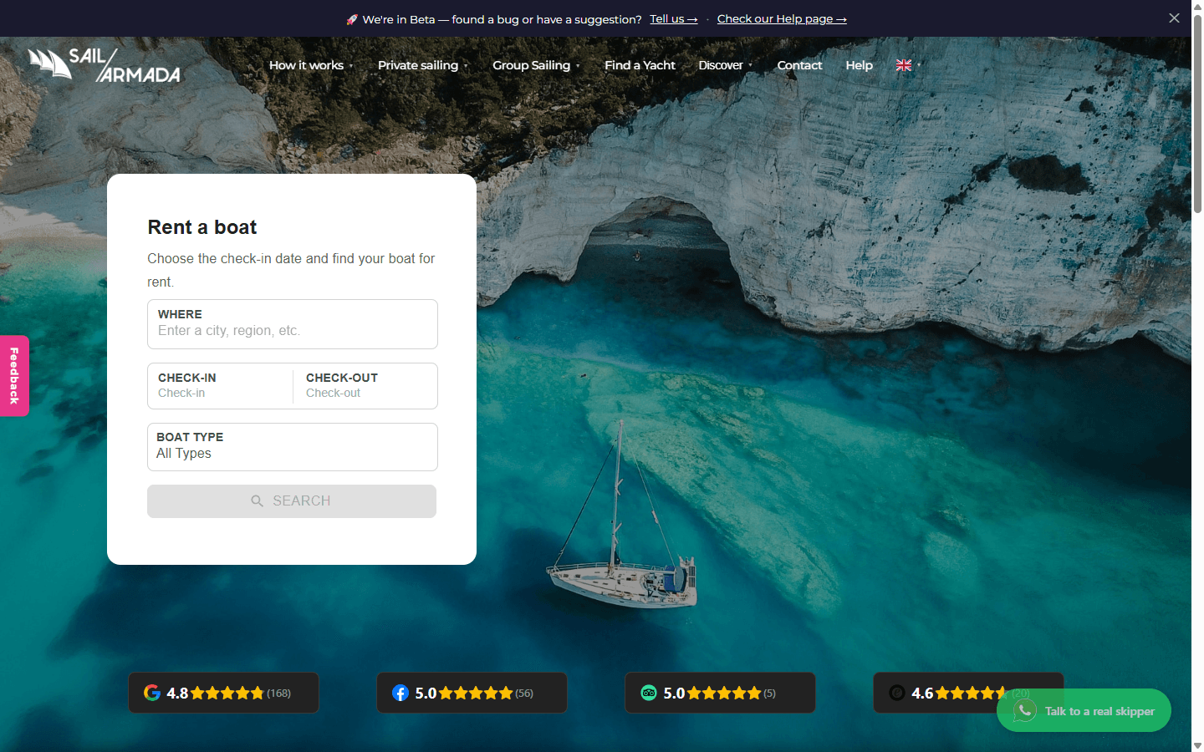Image resolution: width=1204 pixels, height=752 pixels.
Task: Click the Sail Armada logo
Action: 105,64
